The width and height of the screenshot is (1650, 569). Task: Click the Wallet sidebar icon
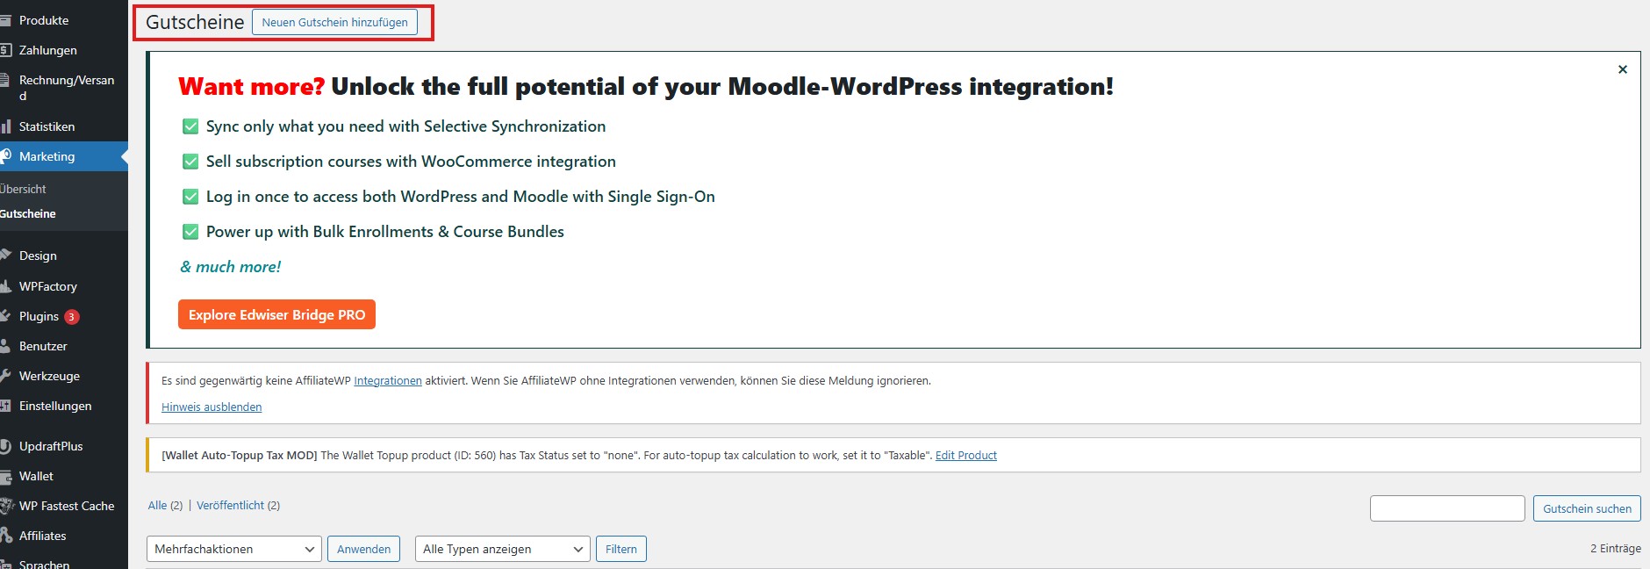tap(5, 476)
